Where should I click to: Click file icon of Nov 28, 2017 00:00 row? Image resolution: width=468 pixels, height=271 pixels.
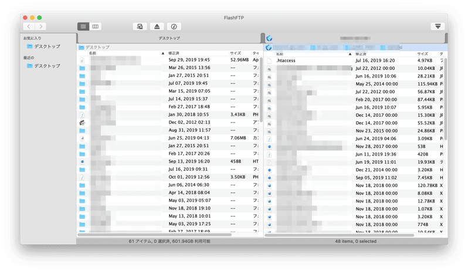(269, 147)
